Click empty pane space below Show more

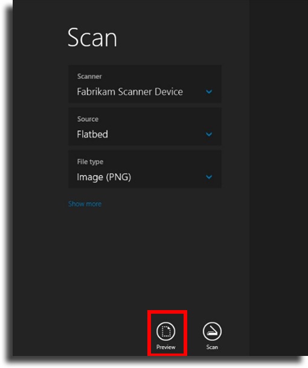(131, 258)
